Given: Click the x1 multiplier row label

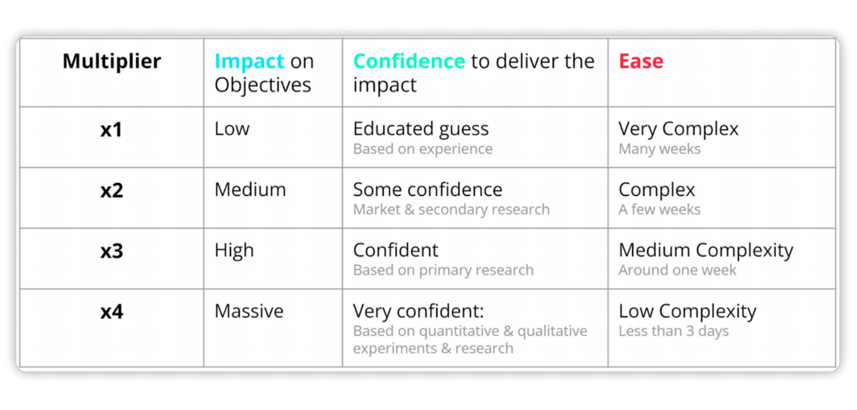Looking at the screenshot, I should (111, 130).
